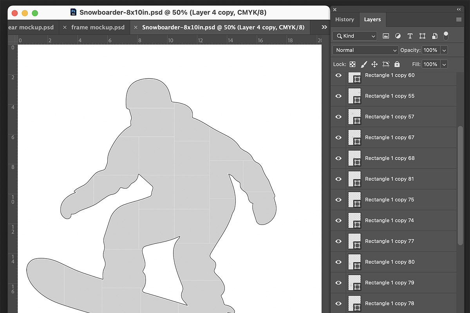Image resolution: width=470 pixels, height=313 pixels.
Task: Hide layer Rectangle 1 copy 81
Action: 339,179
